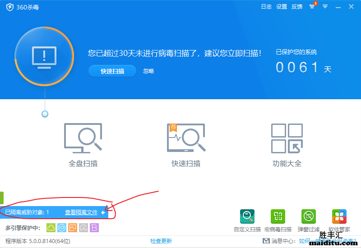Toggle the purple B BitDefender engine icon

[94, 228]
